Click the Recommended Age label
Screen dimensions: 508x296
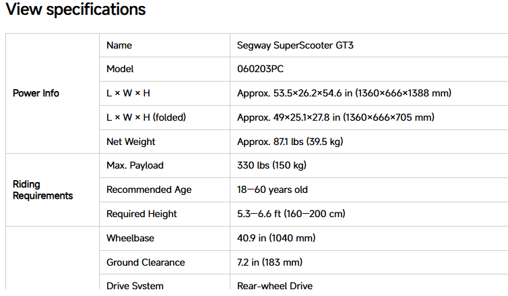point(149,189)
